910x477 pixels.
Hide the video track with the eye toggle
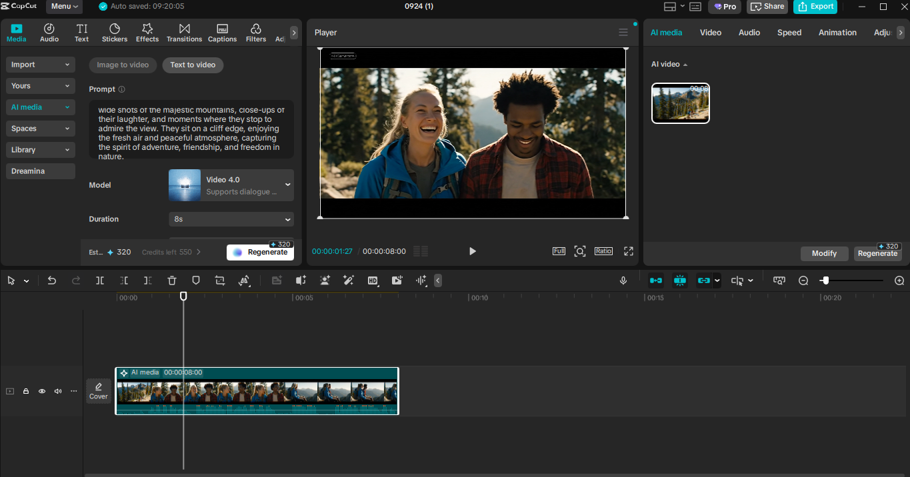point(41,391)
